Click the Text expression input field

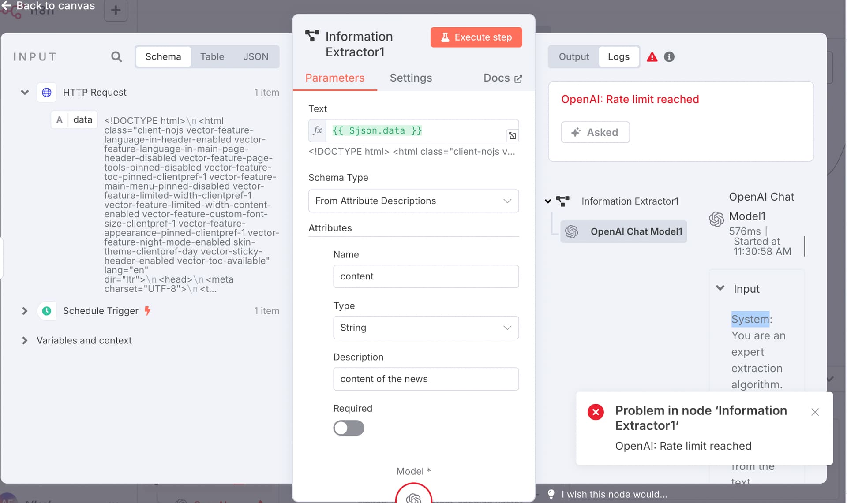416,130
